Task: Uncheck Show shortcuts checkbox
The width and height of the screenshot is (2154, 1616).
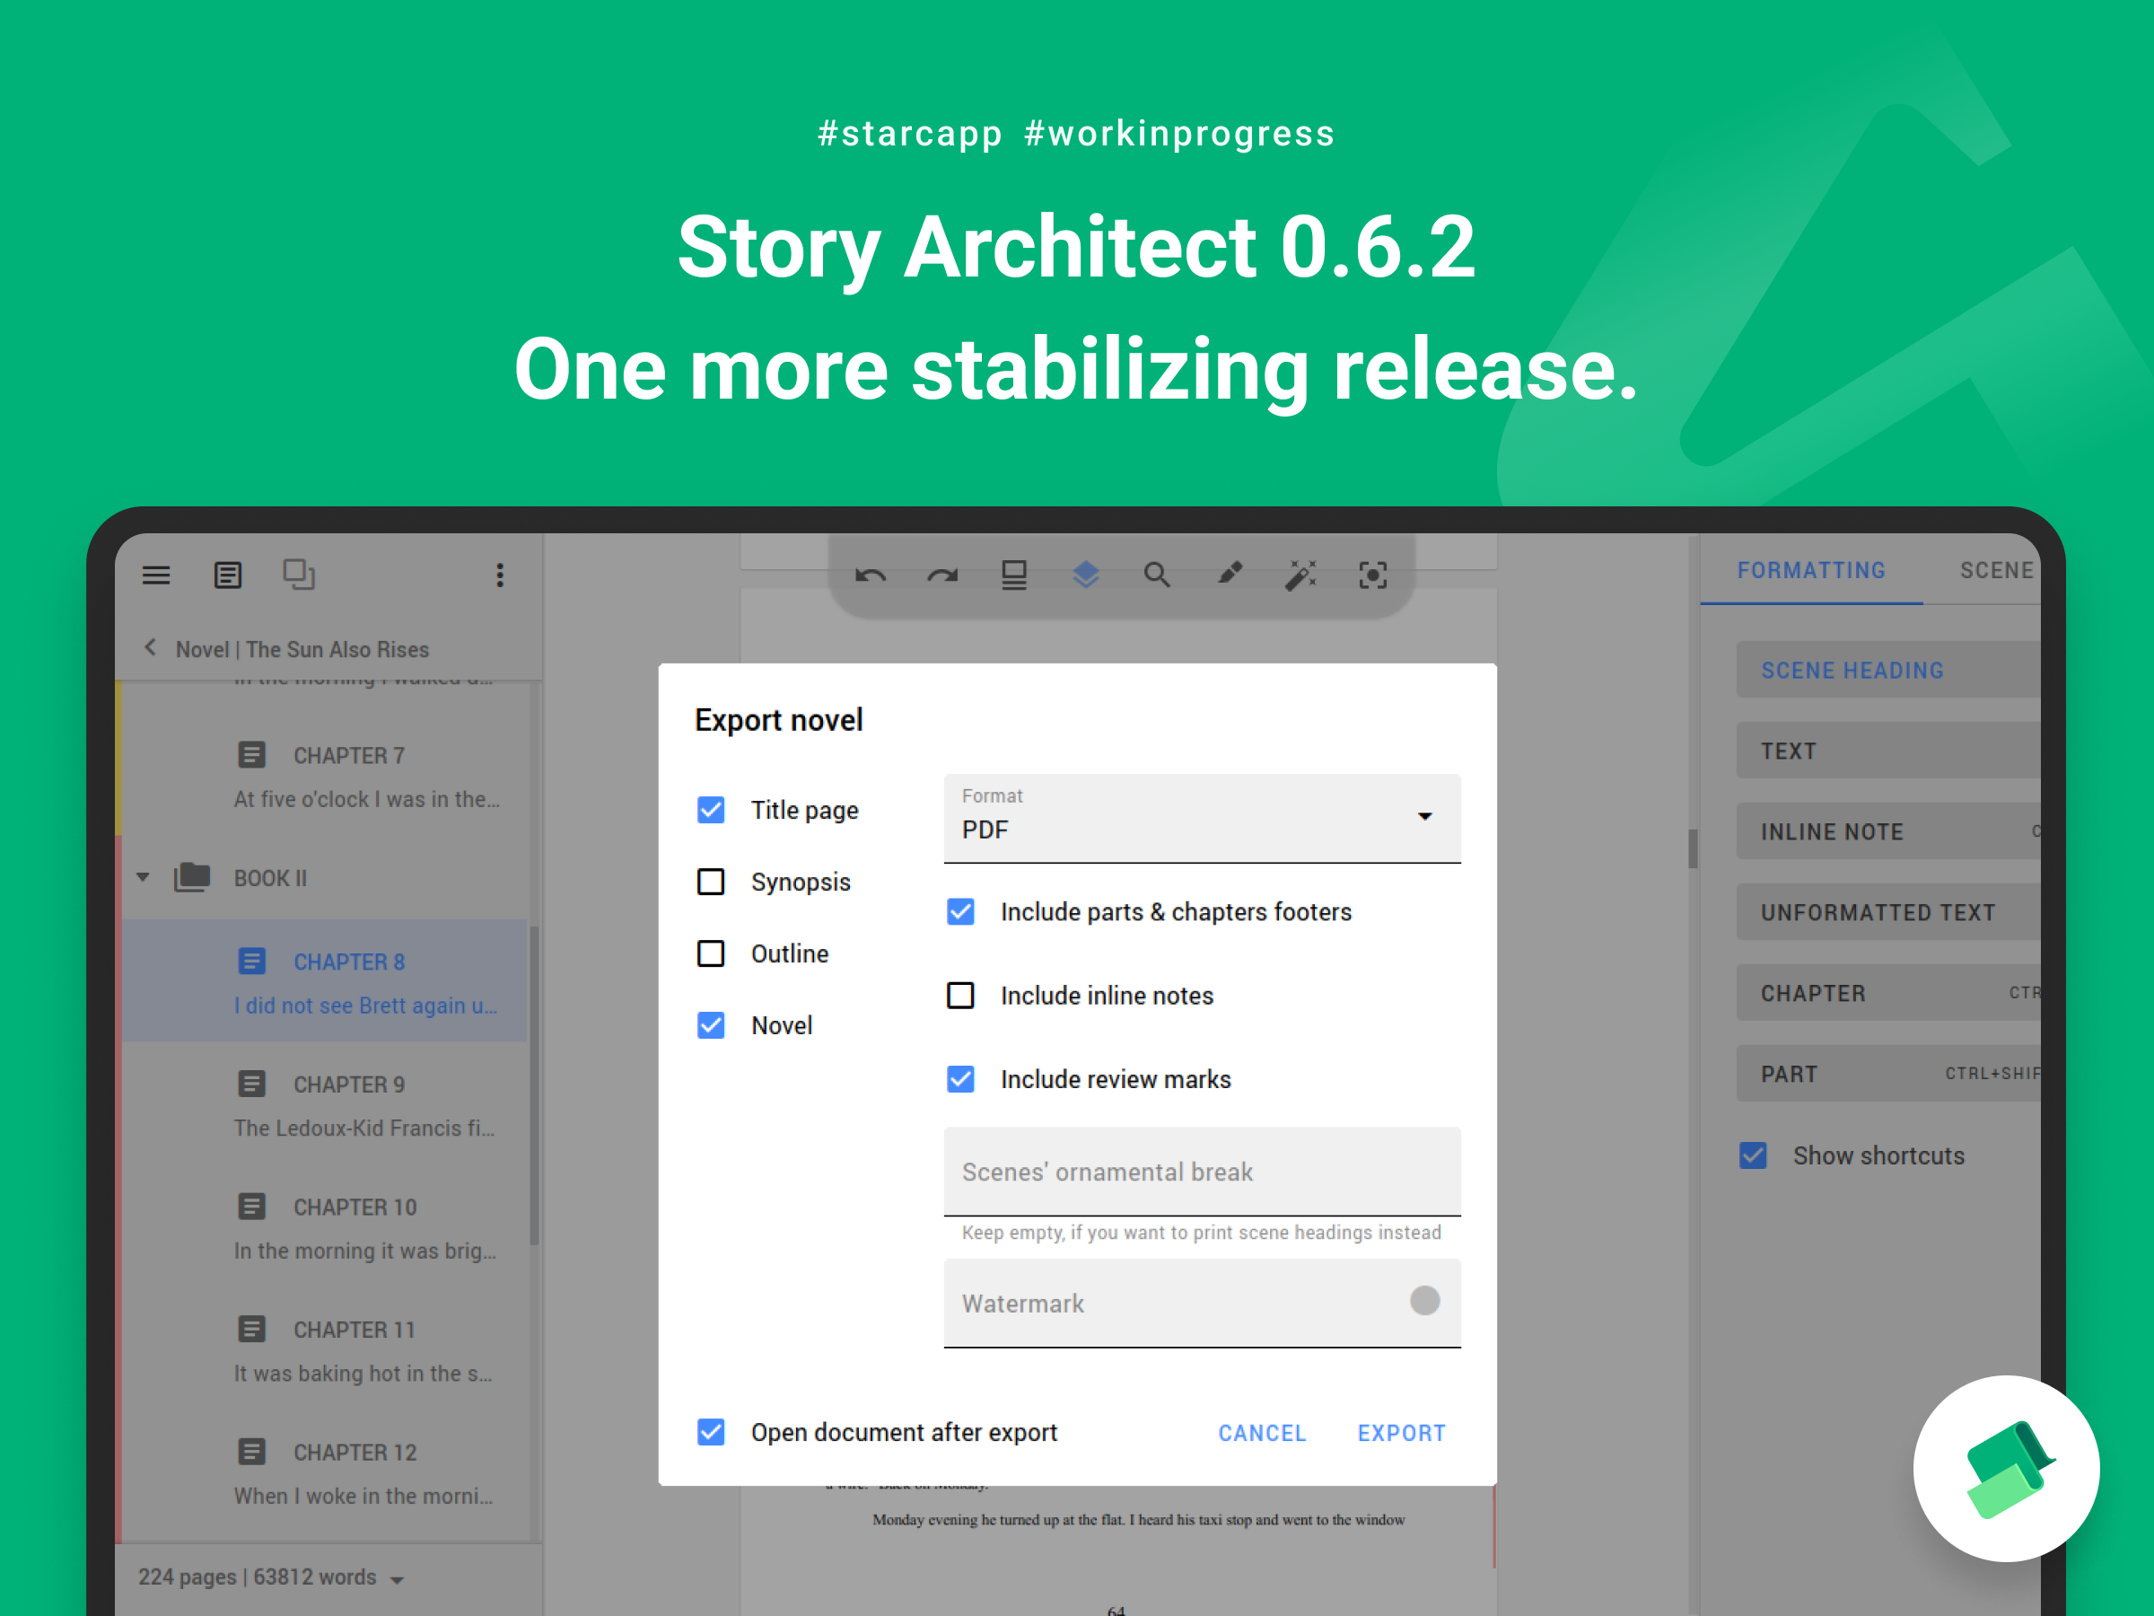Action: [x=1753, y=1155]
